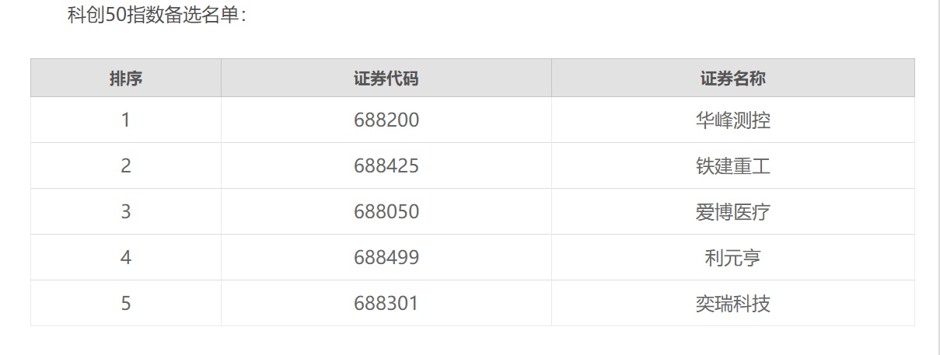
Task: Click rank number 4 cell
Action: [125, 257]
